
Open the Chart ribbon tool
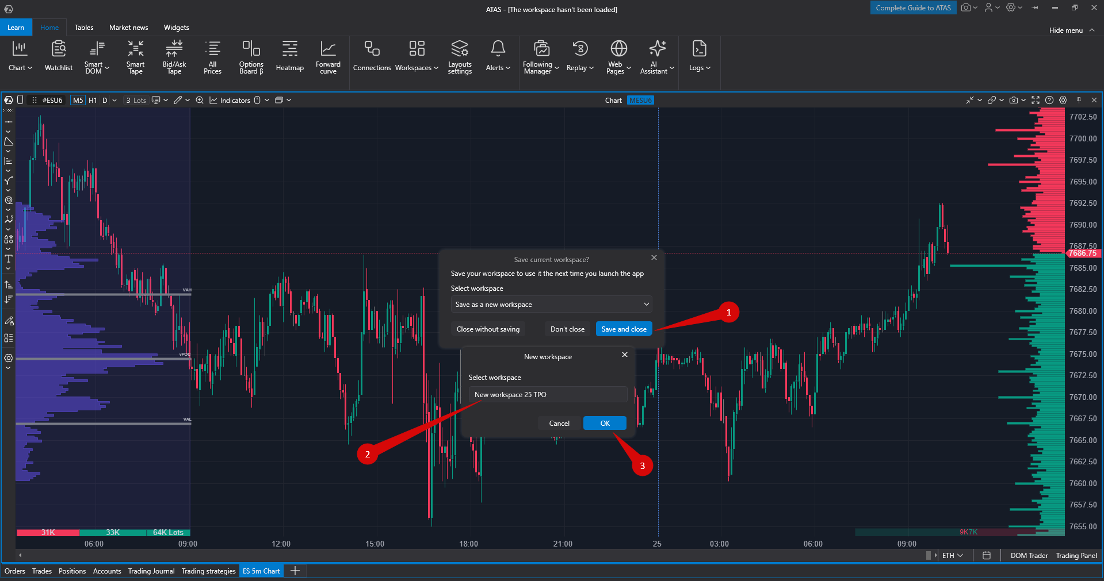20,56
